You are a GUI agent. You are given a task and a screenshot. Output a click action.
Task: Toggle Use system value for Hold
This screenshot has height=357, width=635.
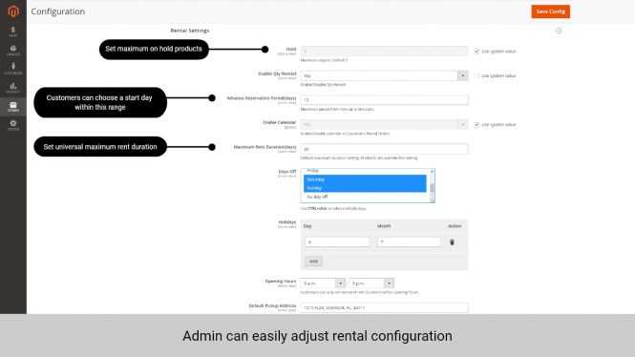click(476, 52)
